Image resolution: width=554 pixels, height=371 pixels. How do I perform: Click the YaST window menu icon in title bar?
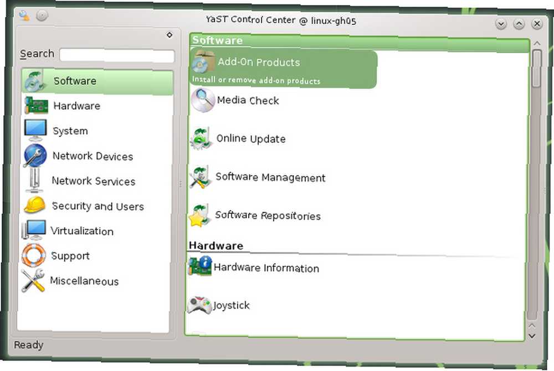[24, 16]
